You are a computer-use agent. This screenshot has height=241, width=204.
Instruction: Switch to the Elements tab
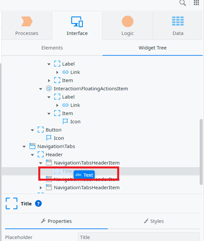pyautogui.click(x=52, y=48)
